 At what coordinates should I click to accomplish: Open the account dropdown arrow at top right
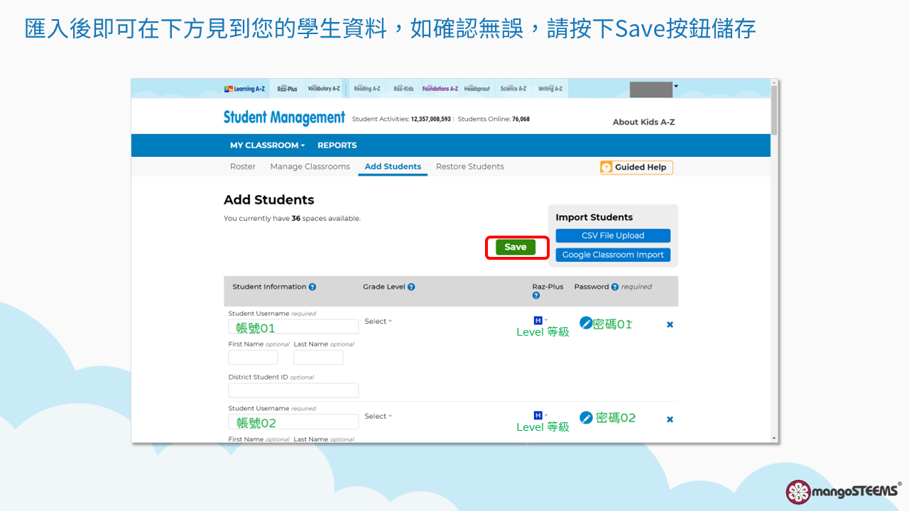pos(676,86)
